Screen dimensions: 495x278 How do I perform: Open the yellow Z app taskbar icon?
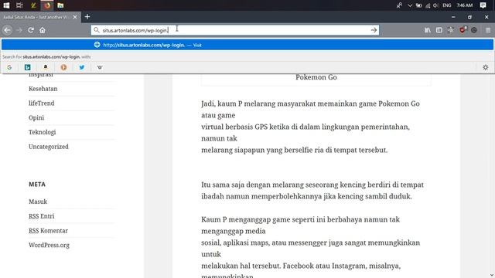(33, 5)
